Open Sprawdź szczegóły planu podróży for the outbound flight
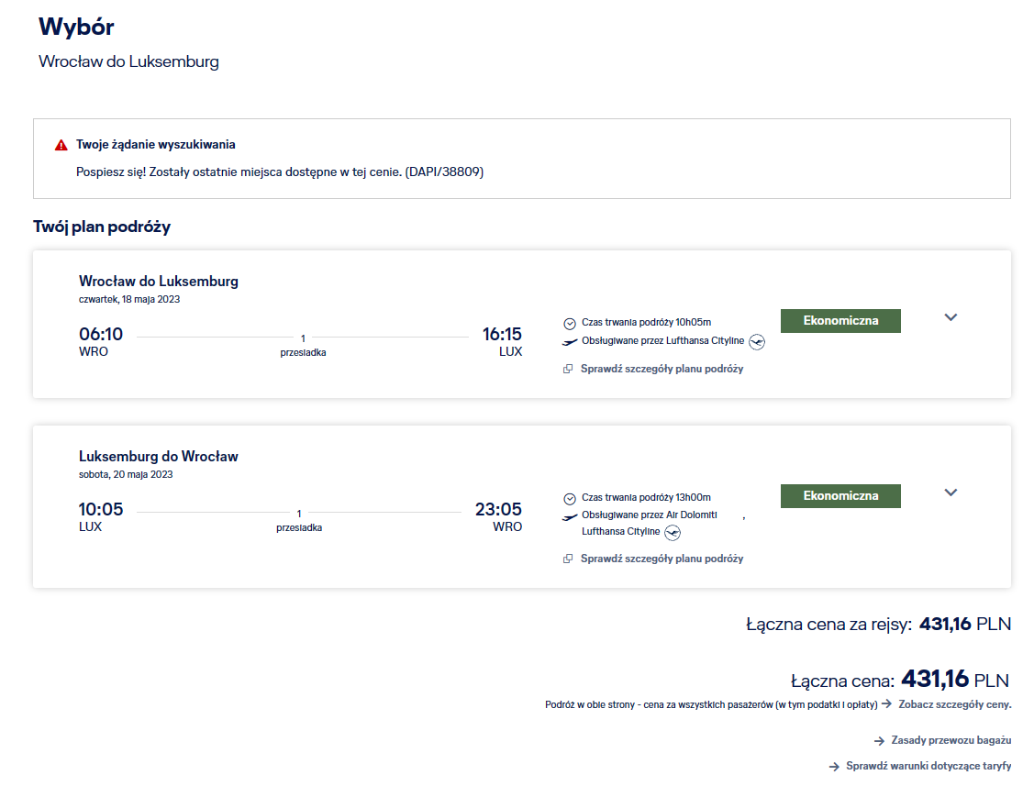The image size is (1023, 786). click(x=662, y=370)
